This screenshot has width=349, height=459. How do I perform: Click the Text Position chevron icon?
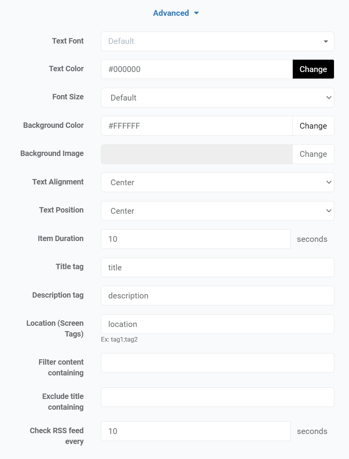[x=329, y=211]
